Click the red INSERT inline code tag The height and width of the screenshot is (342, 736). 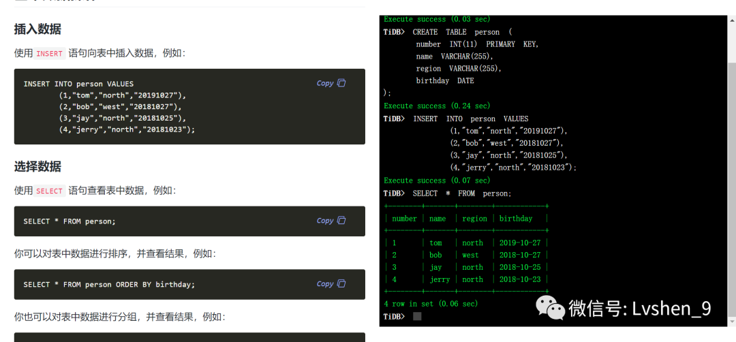[49, 53]
